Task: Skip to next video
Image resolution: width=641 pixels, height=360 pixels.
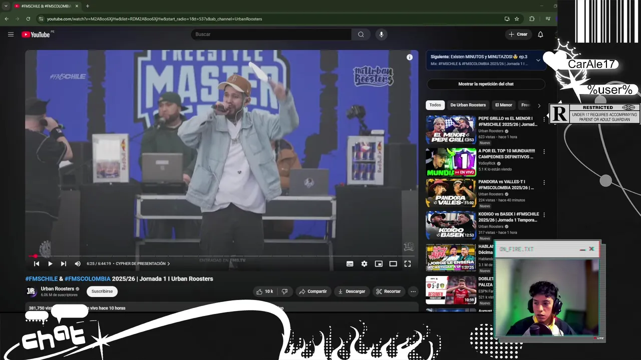Action: pos(64,263)
